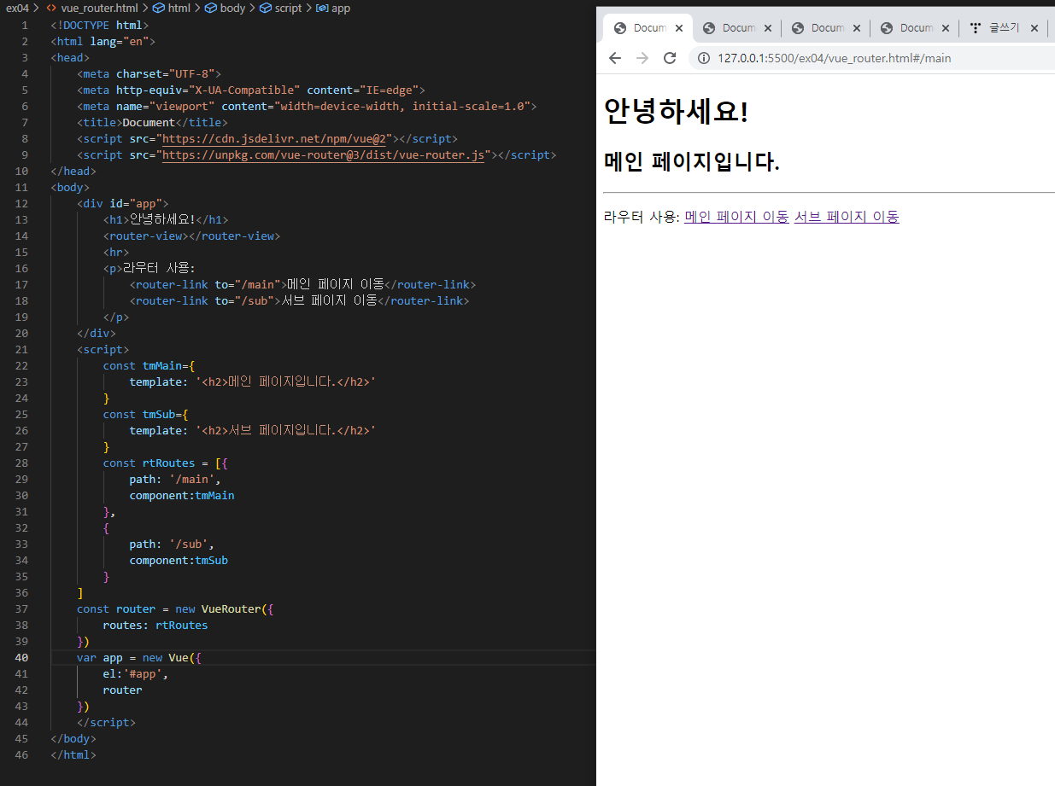
Task: Expand chevron after ex04 in breadcrumbs
Action: [37, 8]
